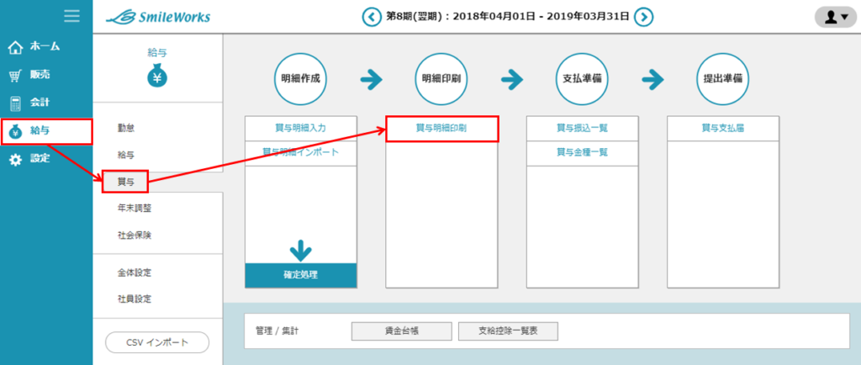The height and width of the screenshot is (365, 861).
Task: Open 支給控除一覧表 button
Action: tap(507, 331)
